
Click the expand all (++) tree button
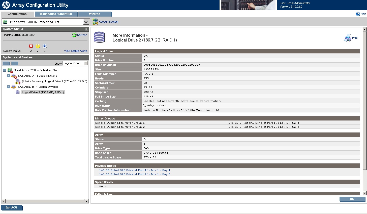(x=6, y=63)
